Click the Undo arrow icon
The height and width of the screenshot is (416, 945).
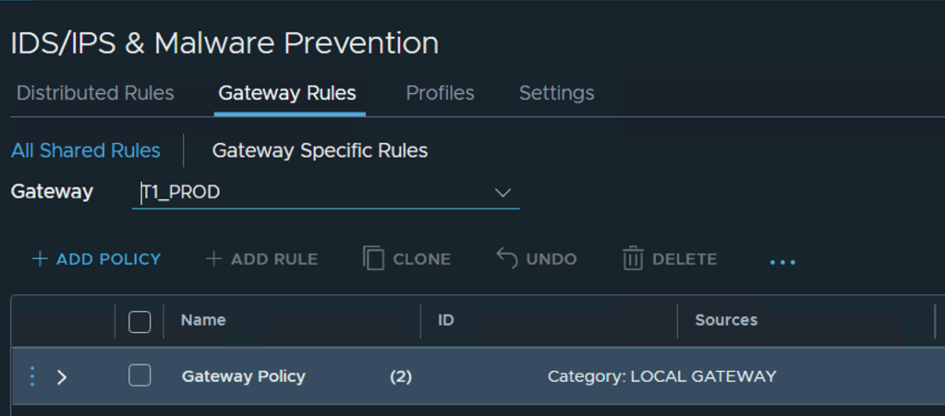tap(507, 258)
